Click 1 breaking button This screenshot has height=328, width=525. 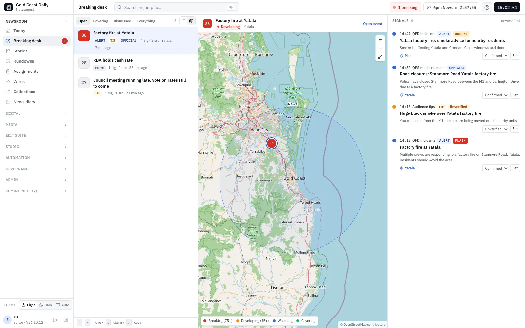point(405,7)
